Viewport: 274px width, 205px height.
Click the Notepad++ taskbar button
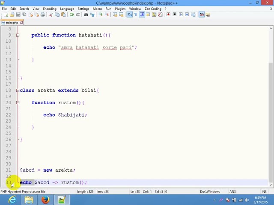(x=62, y=199)
